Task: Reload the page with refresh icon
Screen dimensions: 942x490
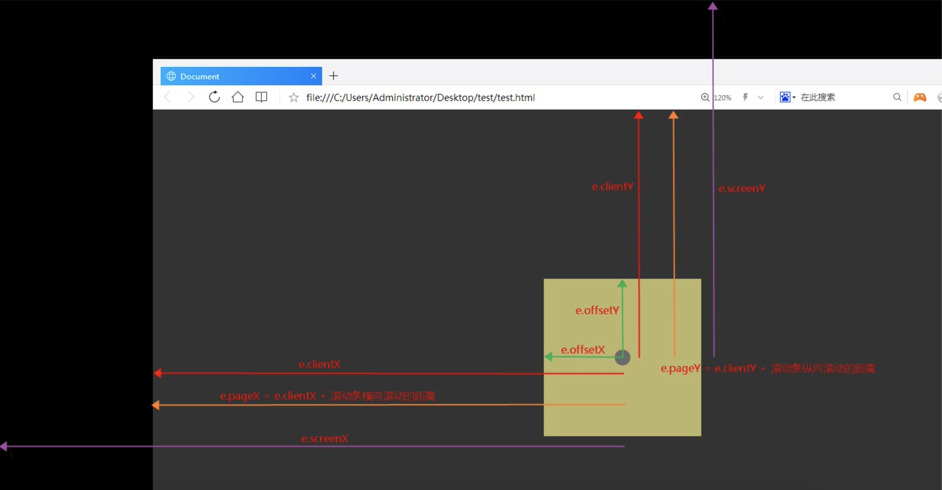Action: (214, 97)
